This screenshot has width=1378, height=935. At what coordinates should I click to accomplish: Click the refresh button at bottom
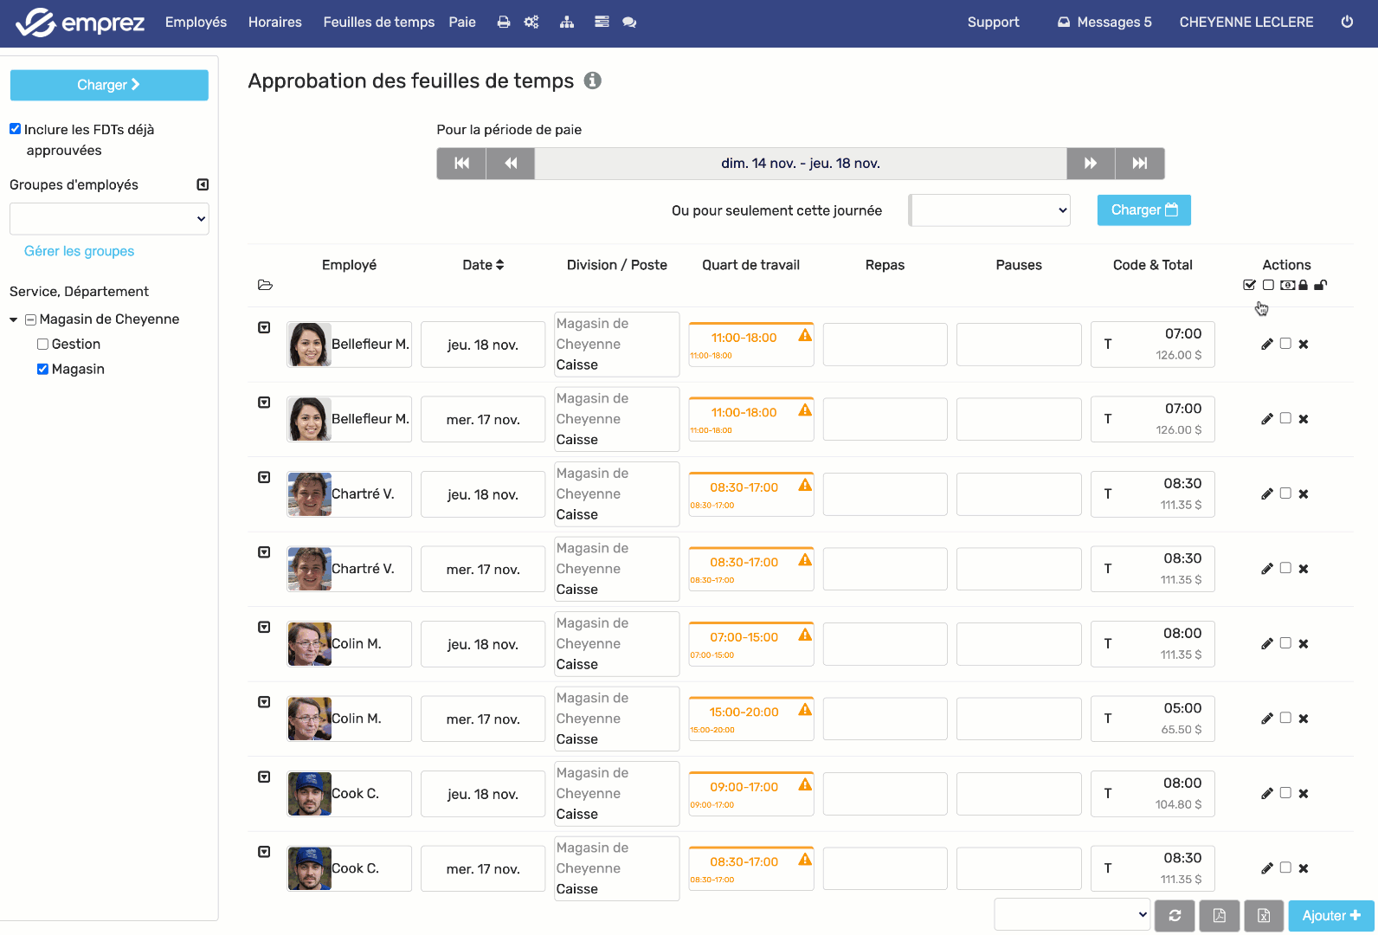tap(1175, 916)
